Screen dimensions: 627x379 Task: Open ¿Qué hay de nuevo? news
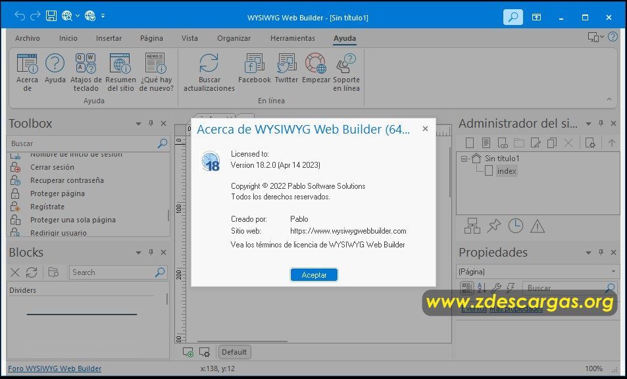point(156,64)
